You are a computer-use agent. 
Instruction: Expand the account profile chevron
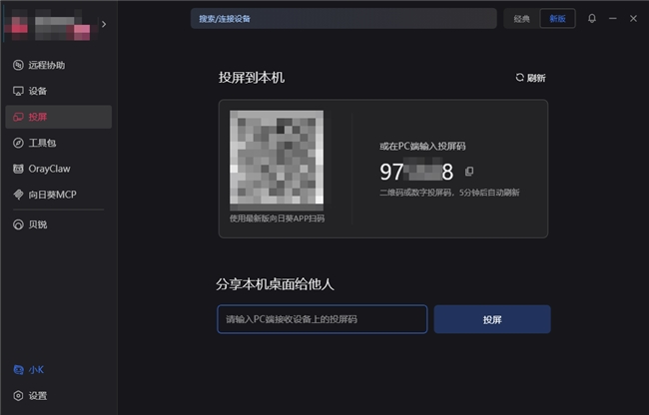pos(104,24)
